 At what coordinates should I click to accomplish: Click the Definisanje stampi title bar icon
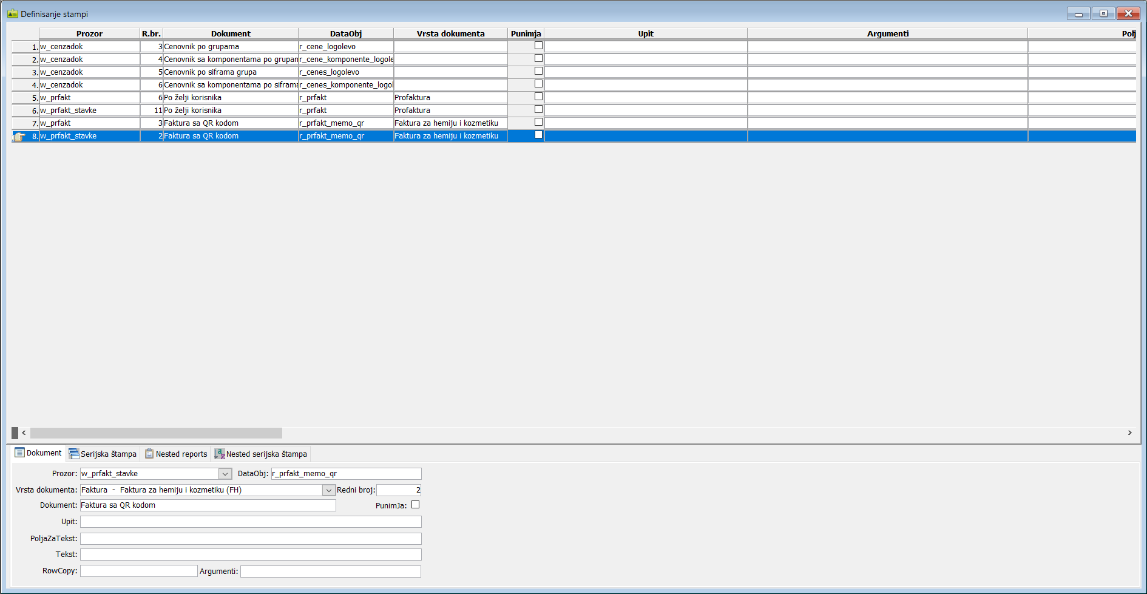pos(13,13)
